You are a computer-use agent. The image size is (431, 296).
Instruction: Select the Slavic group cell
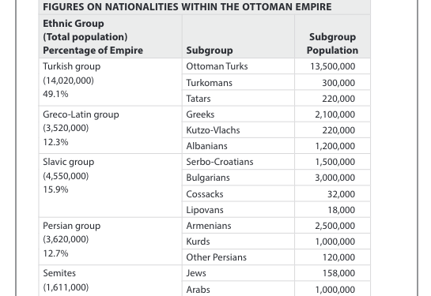pos(111,185)
